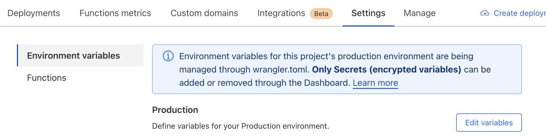This screenshot has width=546, height=140.
Task: Click the blue info banner's first line
Action: (x=326, y=56)
